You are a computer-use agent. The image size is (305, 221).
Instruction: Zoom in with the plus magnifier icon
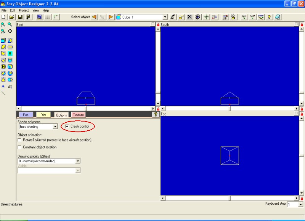(x=3, y=24)
